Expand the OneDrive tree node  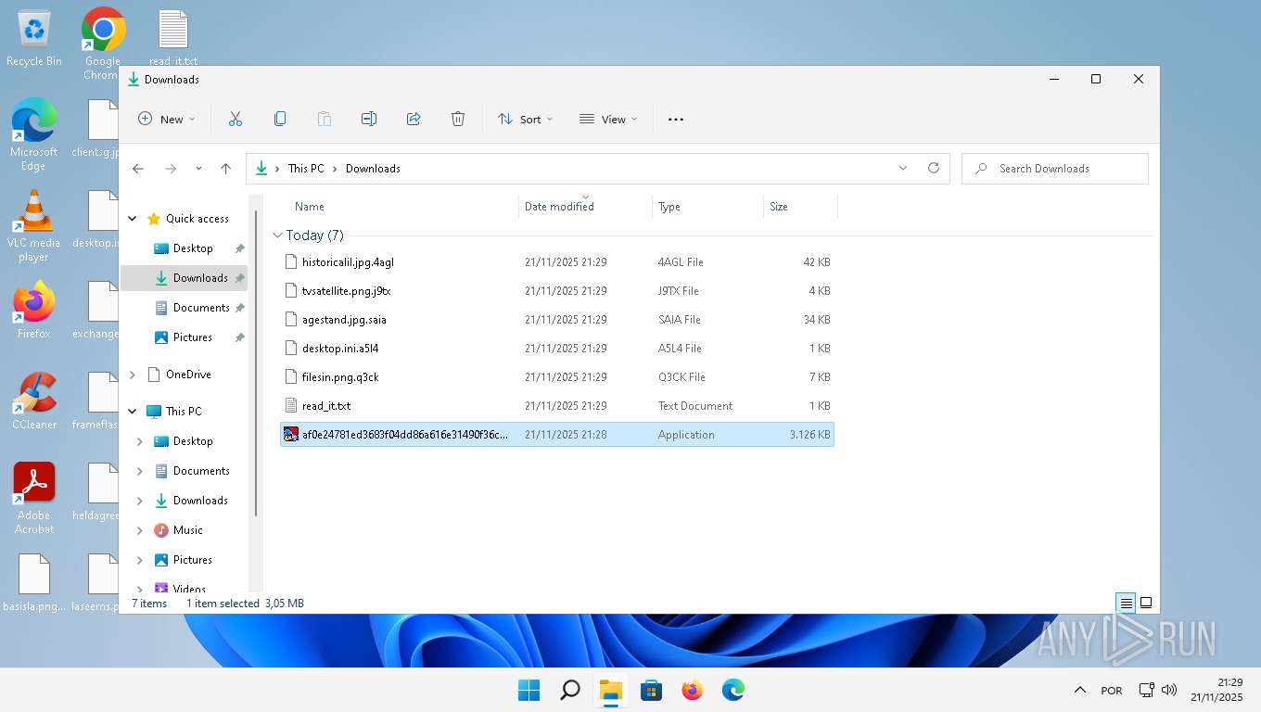click(x=133, y=375)
